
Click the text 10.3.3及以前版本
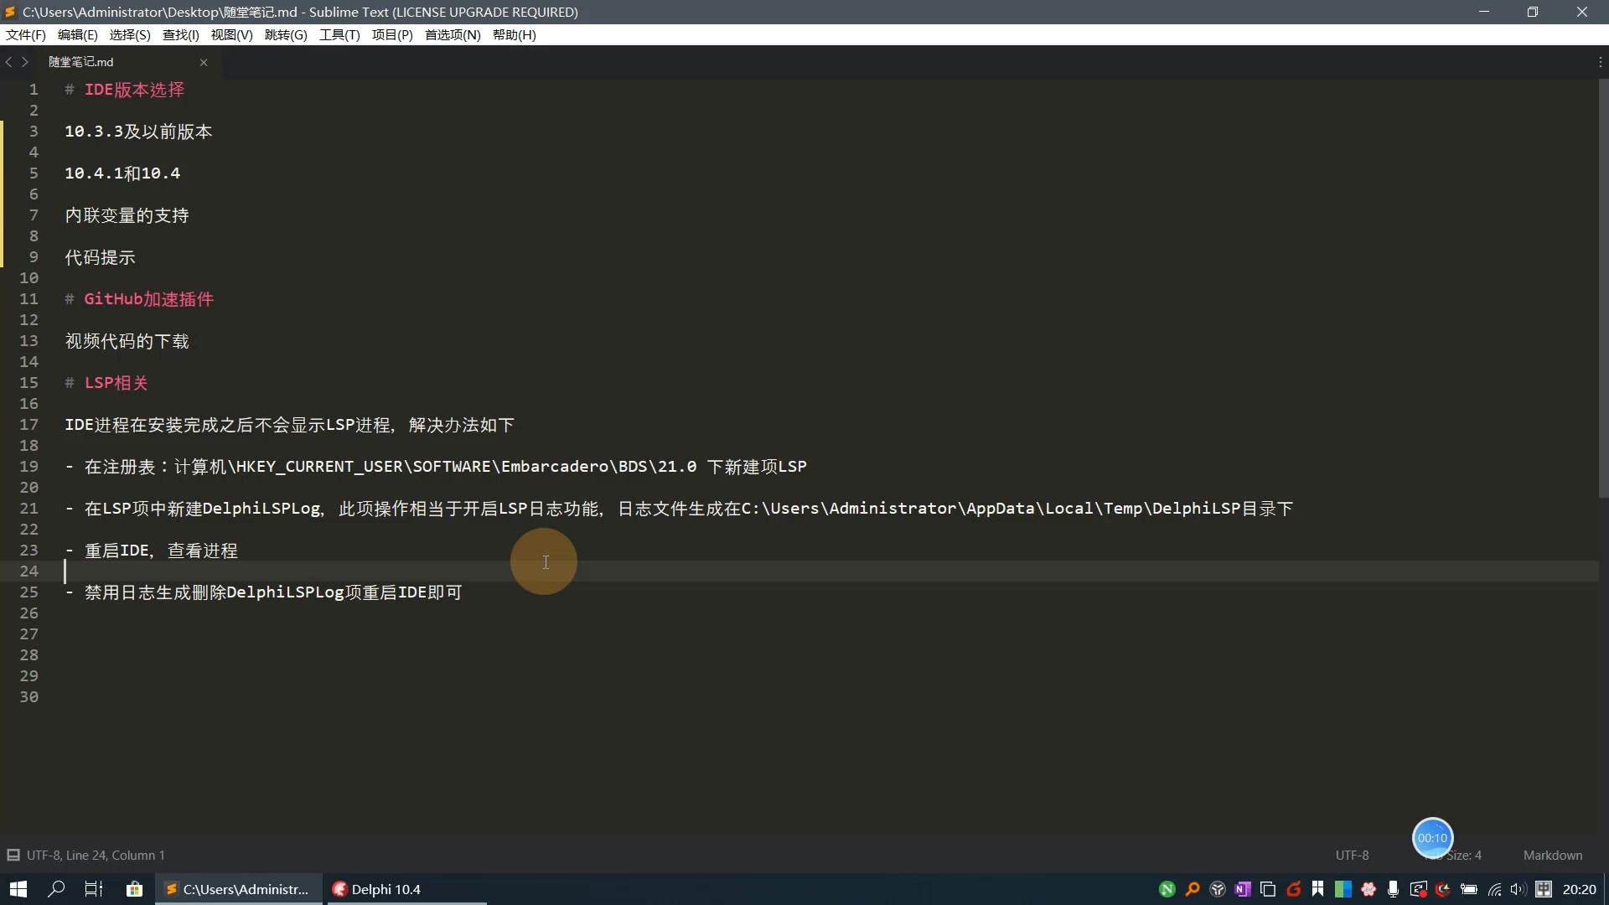point(138,132)
